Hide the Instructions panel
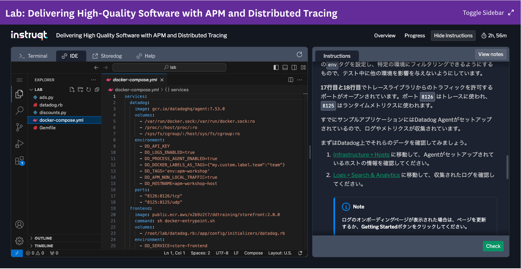The height and width of the screenshot is (269, 521). 453,36
